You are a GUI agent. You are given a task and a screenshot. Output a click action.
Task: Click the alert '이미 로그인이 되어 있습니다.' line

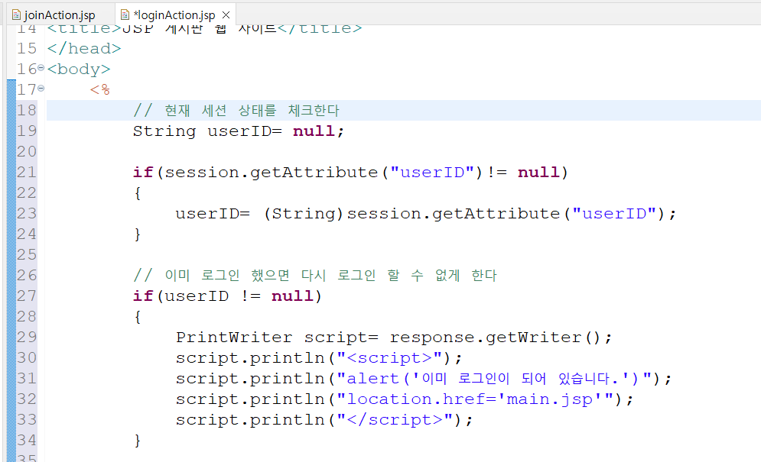tap(424, 379)
